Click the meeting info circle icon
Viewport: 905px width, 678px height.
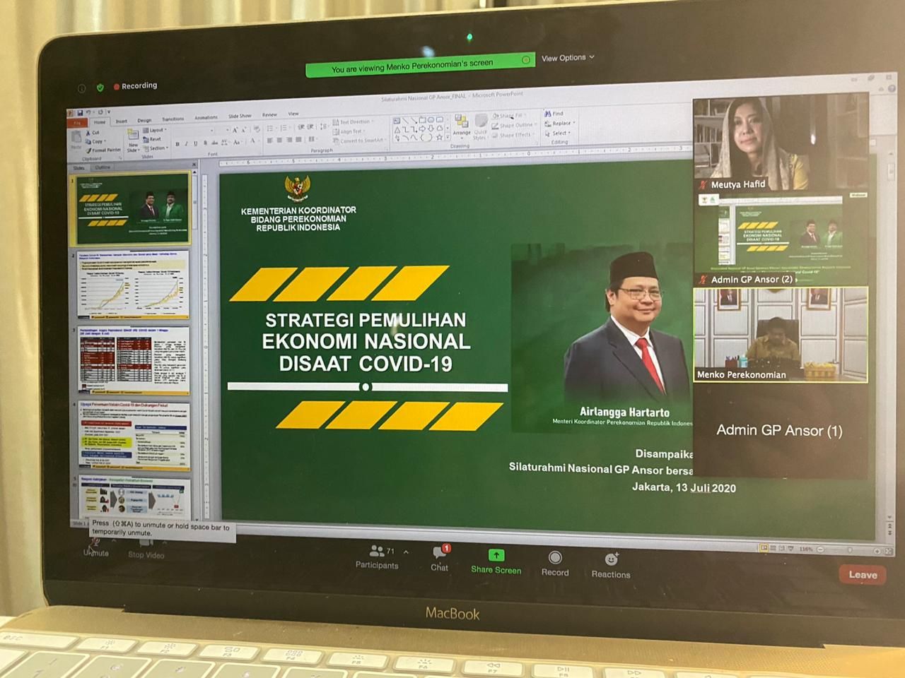point(81,88)
